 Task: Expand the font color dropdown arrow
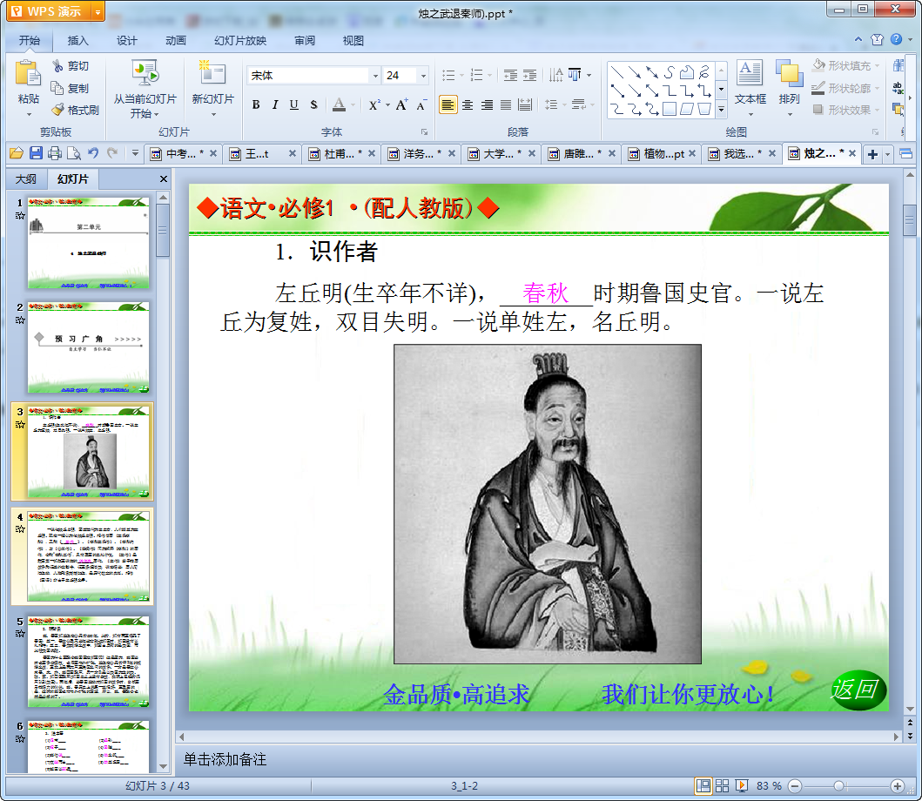[x=353, y=105]
